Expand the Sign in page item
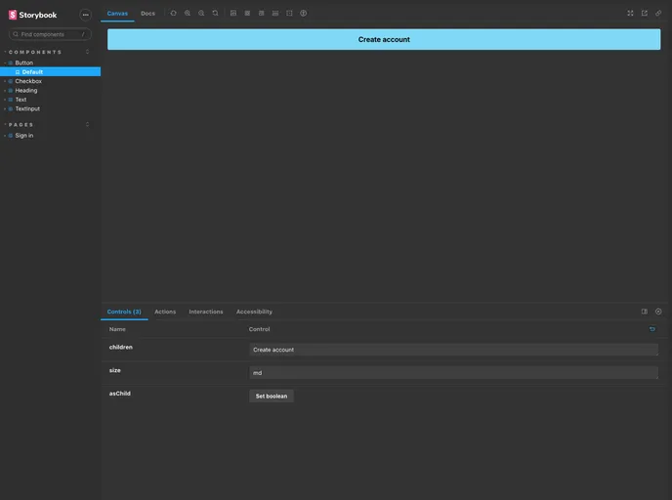This screenshot has width=672, height=500. coord(24,136)
